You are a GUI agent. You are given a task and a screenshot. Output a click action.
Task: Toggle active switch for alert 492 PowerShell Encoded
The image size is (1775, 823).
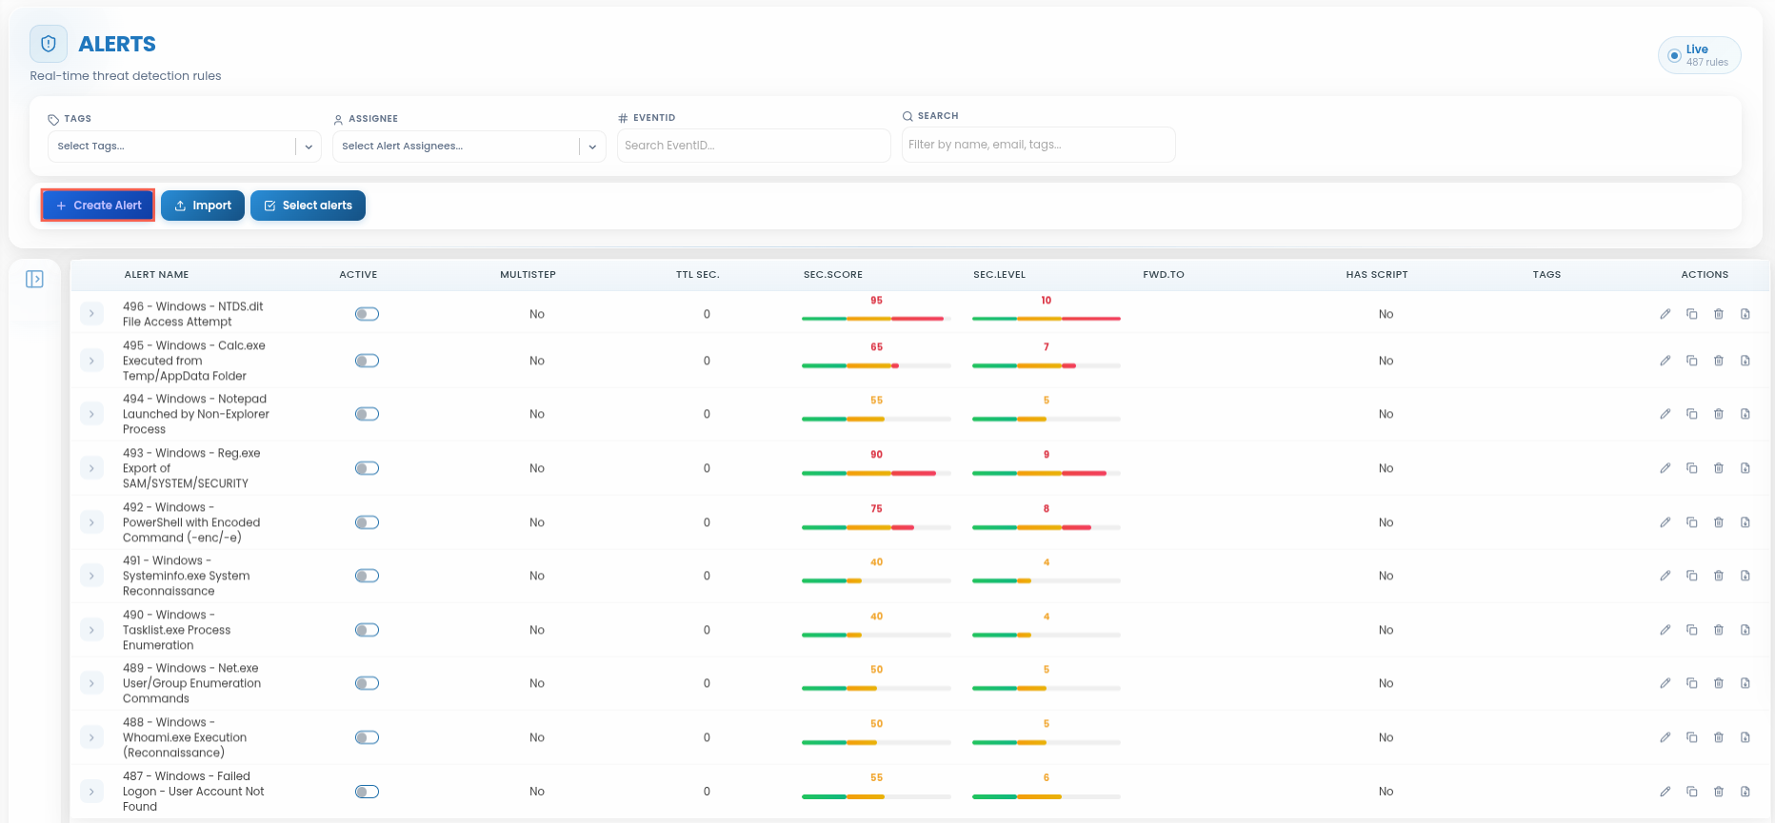[x=367, y=522]
